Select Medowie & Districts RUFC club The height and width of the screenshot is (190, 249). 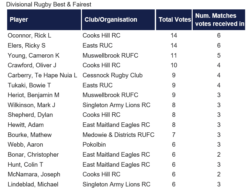tap(119, 135)
